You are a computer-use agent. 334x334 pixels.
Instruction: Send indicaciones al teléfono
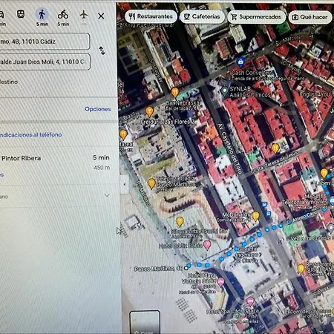[x=31, y=134]
